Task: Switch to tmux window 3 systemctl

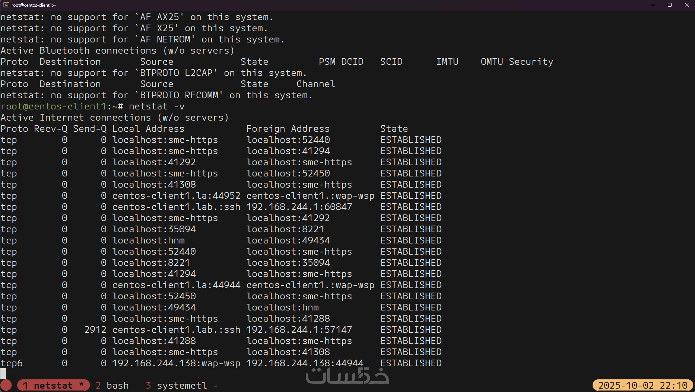Action: [176, 385]
